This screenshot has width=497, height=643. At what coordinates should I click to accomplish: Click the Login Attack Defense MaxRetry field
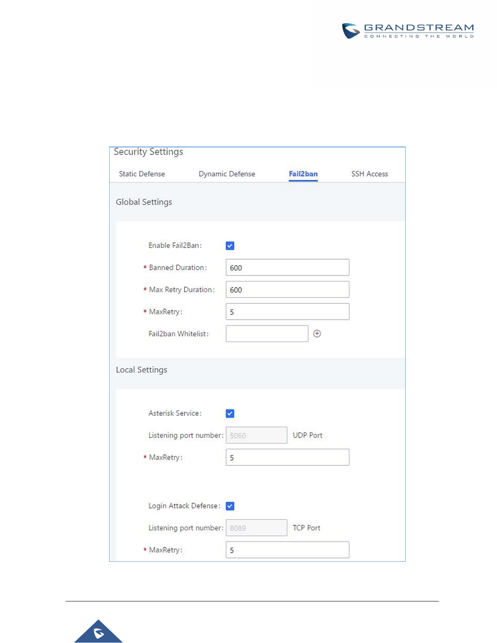(287, 550)
